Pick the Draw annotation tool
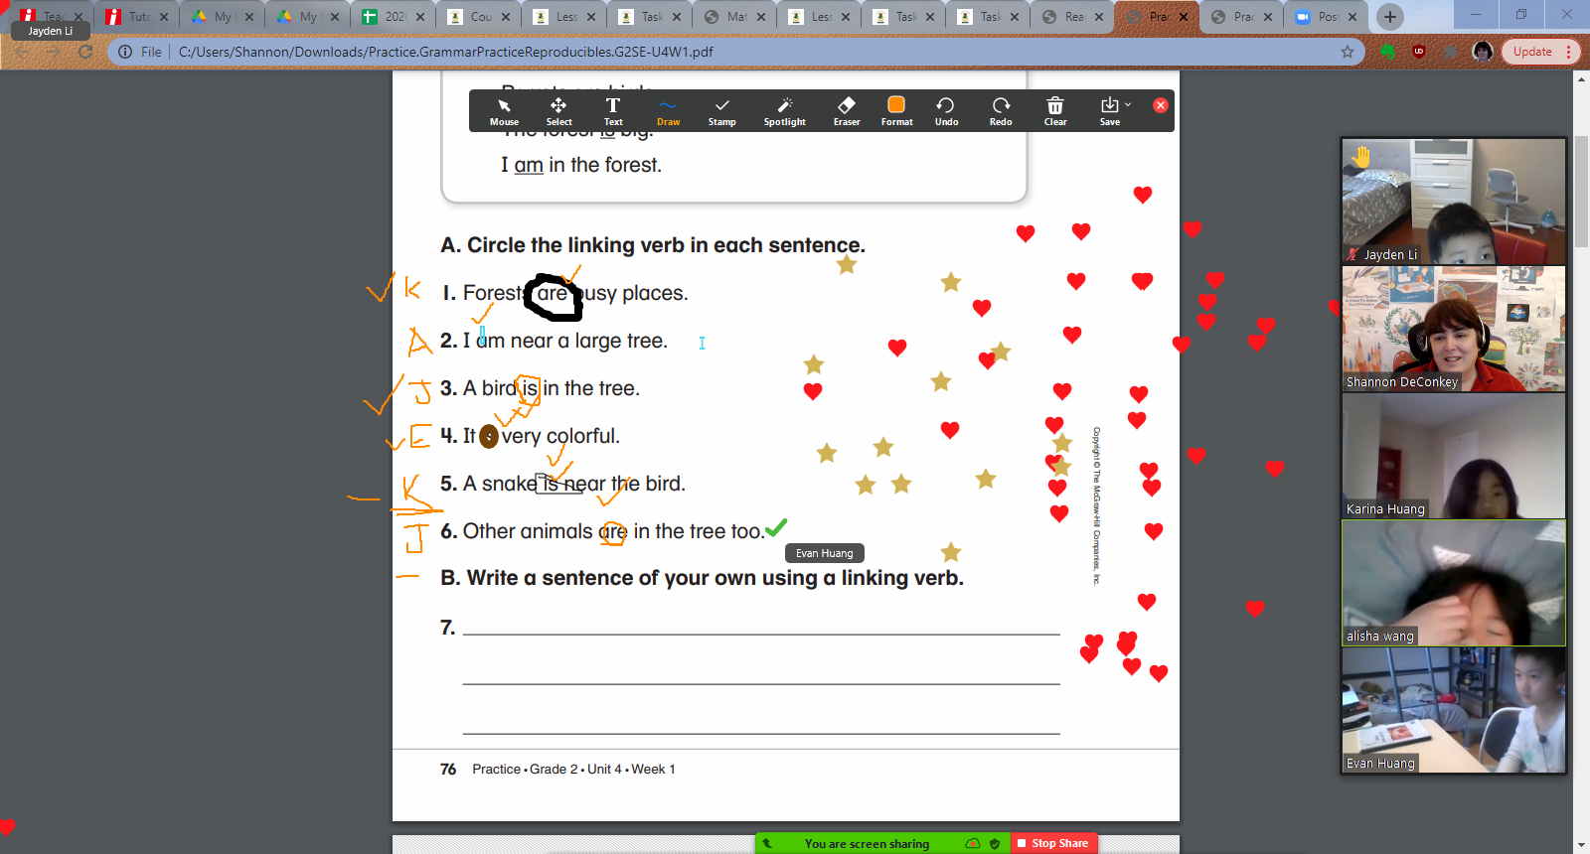The height and width of the screenshot is (854, 1590). tap(668, 111)
